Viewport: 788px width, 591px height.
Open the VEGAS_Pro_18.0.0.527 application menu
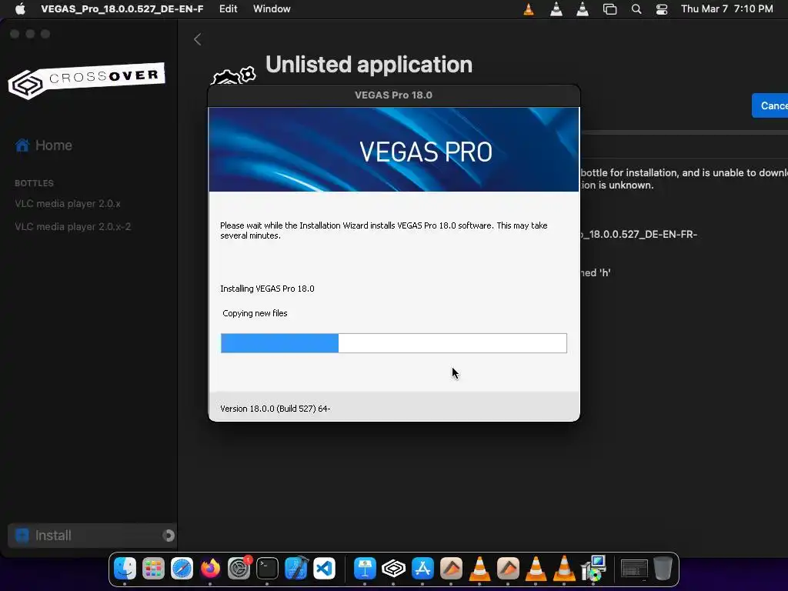[x=122, y=9]
